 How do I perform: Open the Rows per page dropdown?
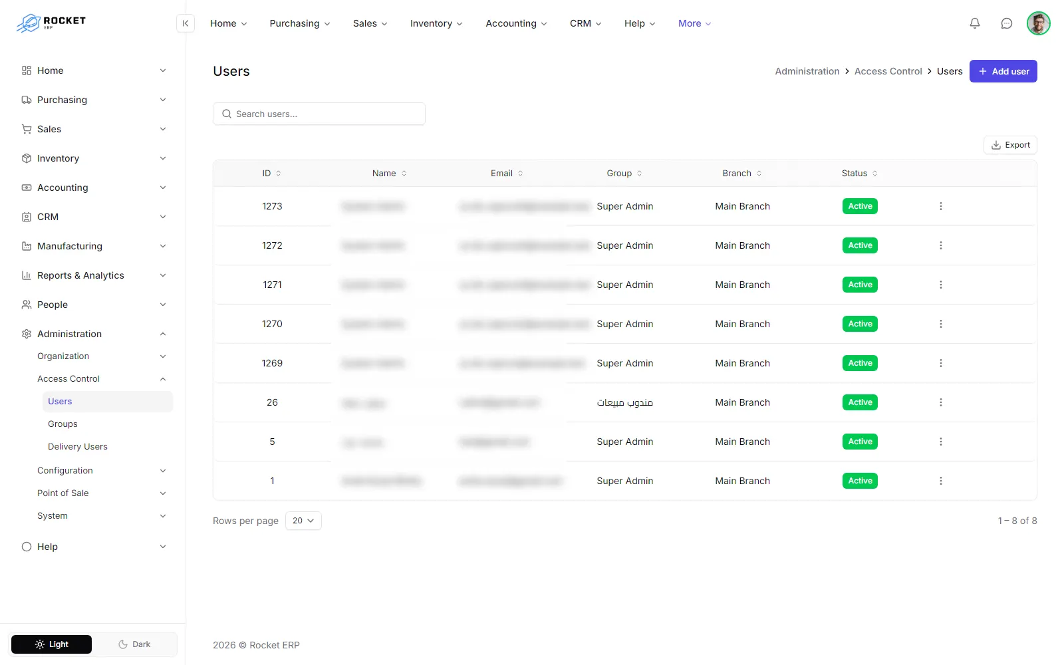(x=303, y=521)
